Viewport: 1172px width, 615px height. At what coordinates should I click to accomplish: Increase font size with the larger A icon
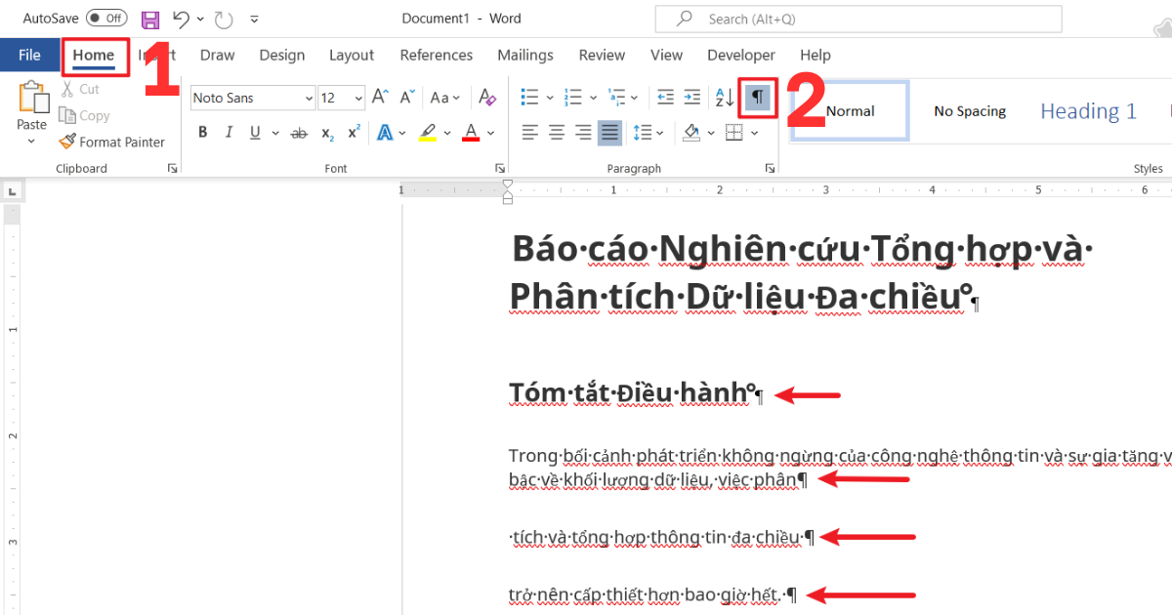click(382, 98)
